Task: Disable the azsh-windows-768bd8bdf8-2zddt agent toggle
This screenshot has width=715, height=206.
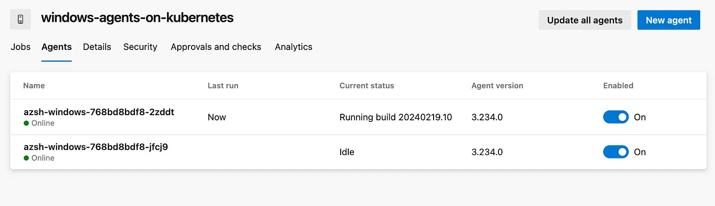Action: (x=616, y=117)
